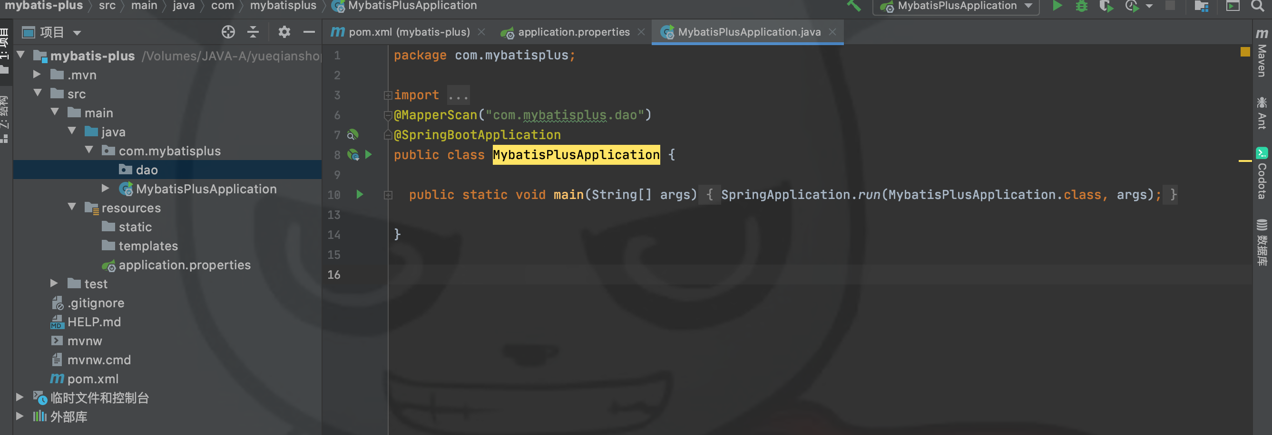This screenshot has height=435, width=1272.
Task: Click the highlighted MybatisPlusApplication class name
Action: click(x=576, y=155)
